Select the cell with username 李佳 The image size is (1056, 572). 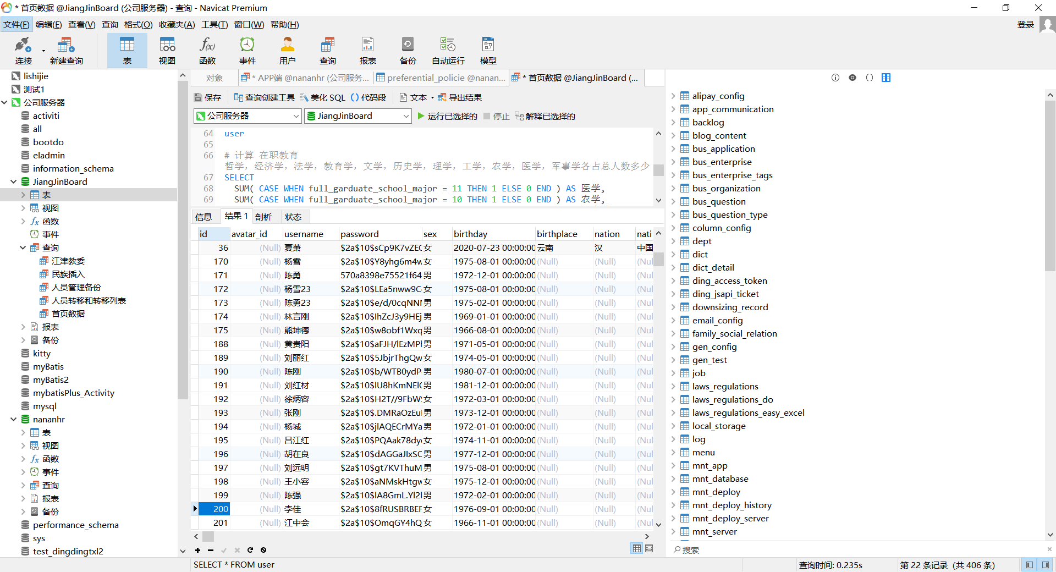310,509
